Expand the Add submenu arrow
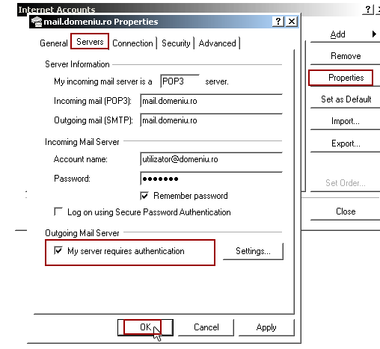380x349 pixels. (374, 34)
